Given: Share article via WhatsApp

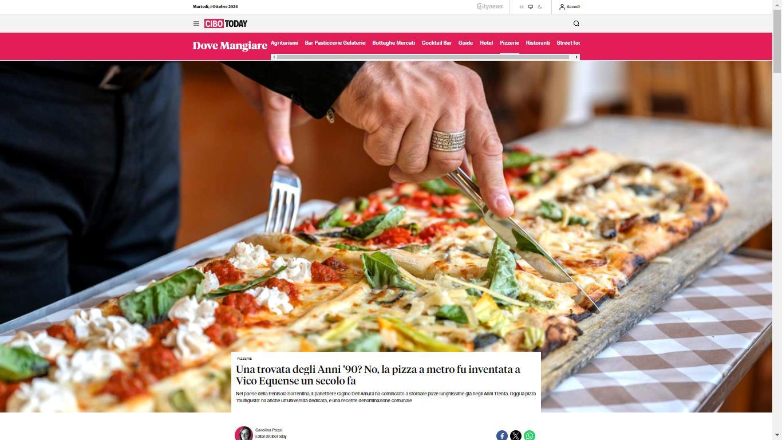Looking at the screenshot, I should pos(530,436).
